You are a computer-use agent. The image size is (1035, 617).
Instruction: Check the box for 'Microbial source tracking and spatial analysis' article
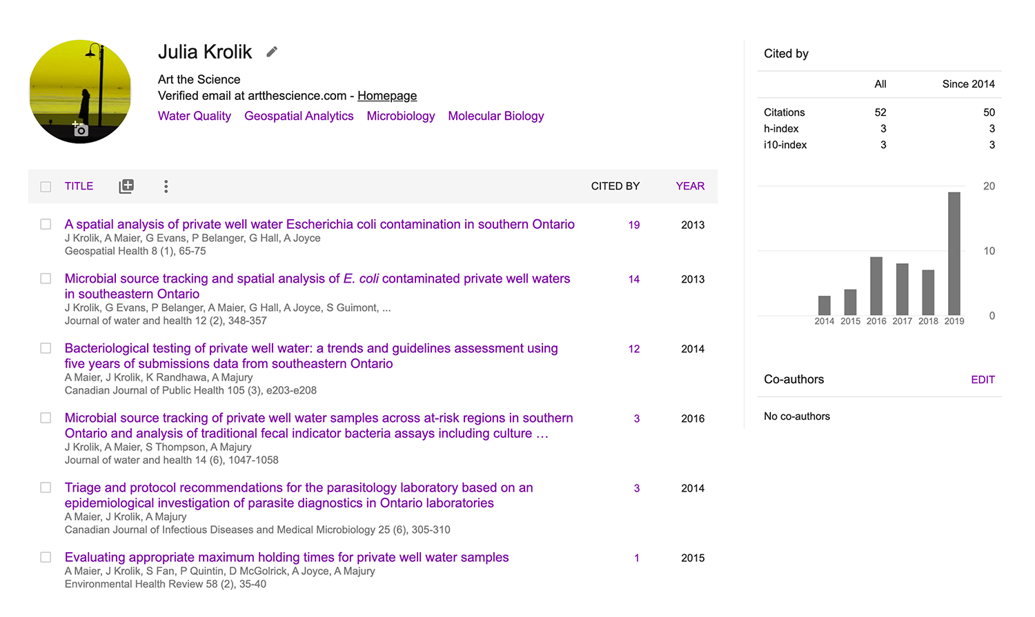pos(46,279)
